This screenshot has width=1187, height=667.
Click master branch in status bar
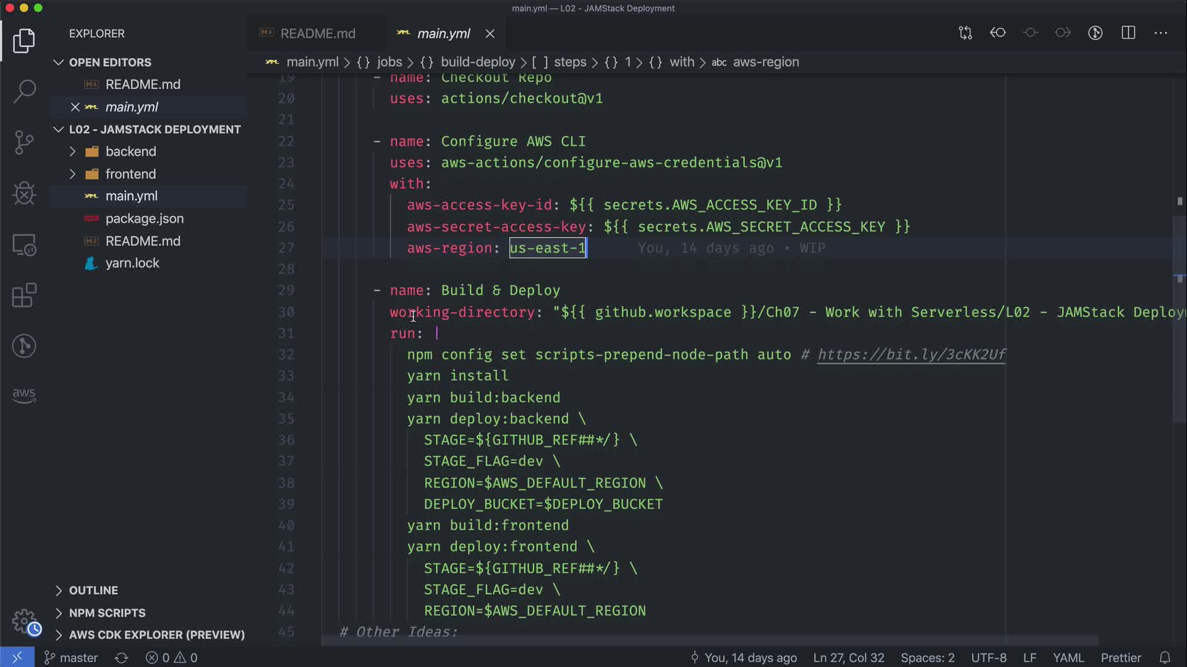72,658
